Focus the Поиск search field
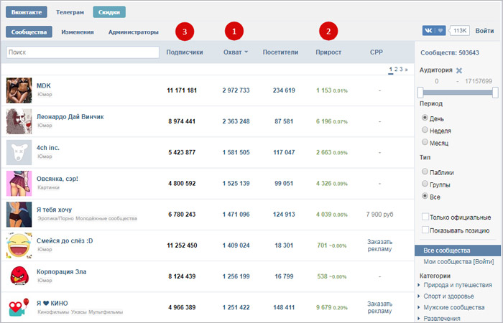 83,52
